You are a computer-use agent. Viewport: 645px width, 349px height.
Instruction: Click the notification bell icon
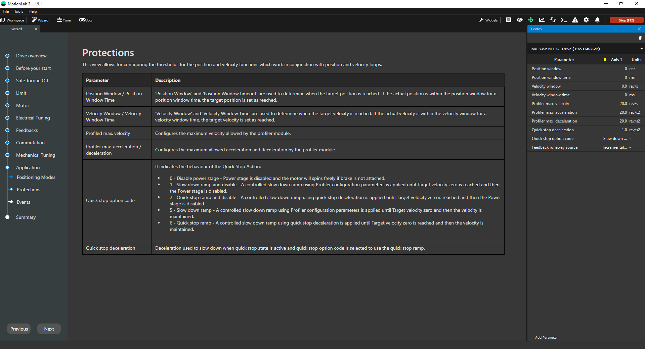[597, 20]
